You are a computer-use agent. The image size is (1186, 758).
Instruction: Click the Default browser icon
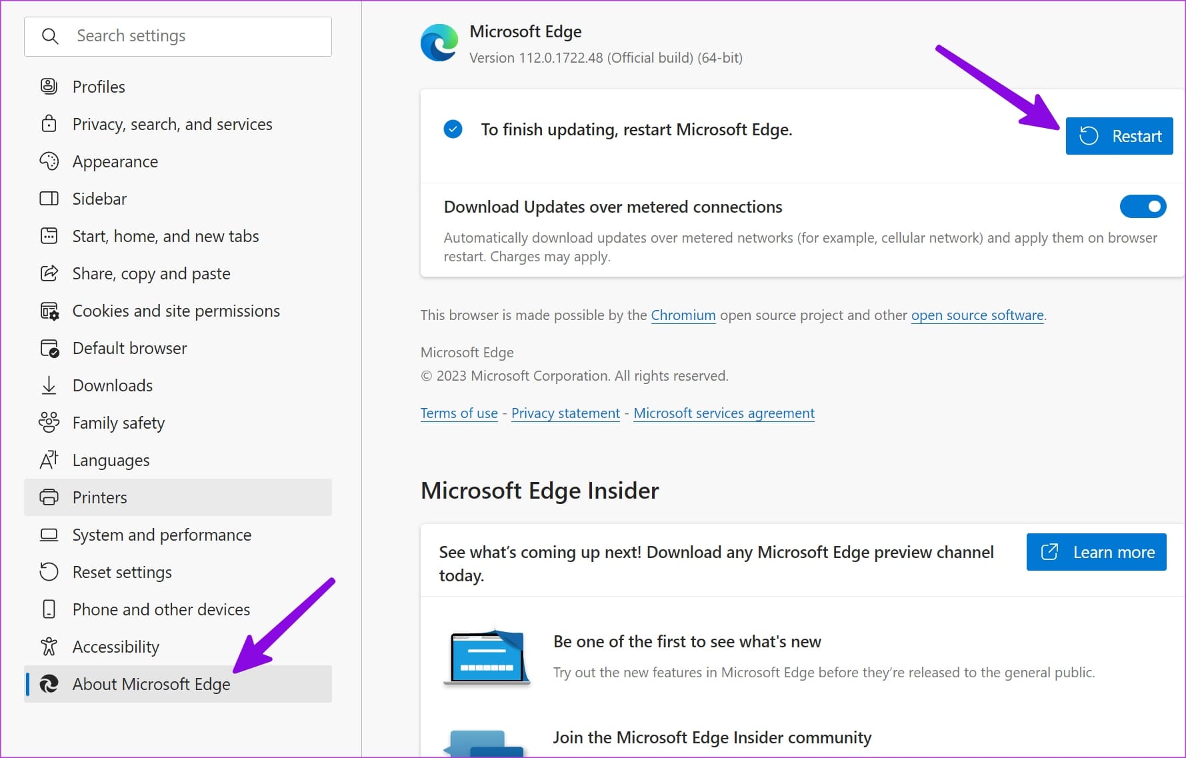coord(49,348)
